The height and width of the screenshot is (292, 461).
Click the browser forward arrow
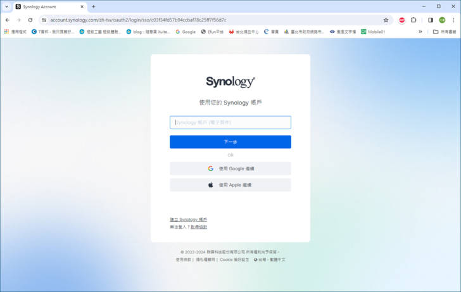pyautogui.click(x=19, y=20)
